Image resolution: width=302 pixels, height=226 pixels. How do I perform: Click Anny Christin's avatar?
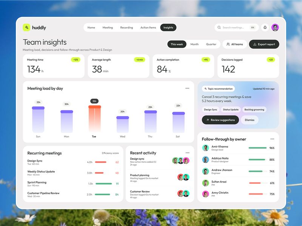(x=205, y=194)
